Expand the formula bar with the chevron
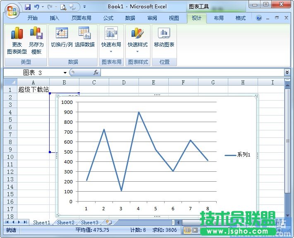 pos(287,72)
